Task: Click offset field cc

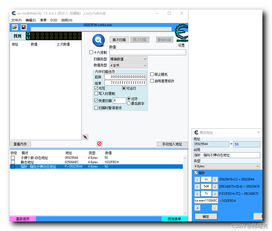Action: point(206,179)
